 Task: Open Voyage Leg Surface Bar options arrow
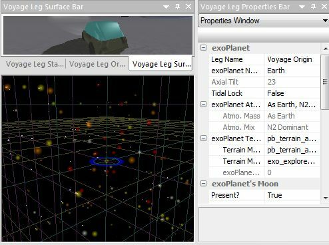166,7
